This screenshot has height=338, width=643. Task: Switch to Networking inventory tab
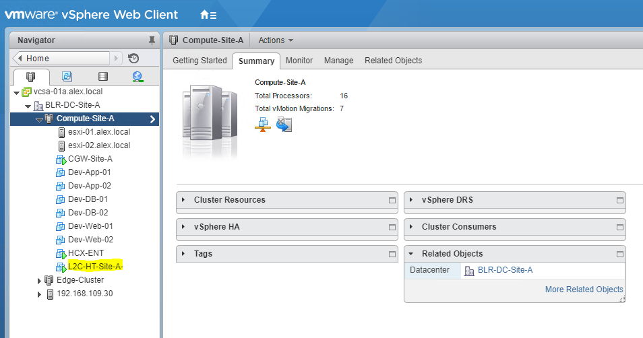(137, 77)
